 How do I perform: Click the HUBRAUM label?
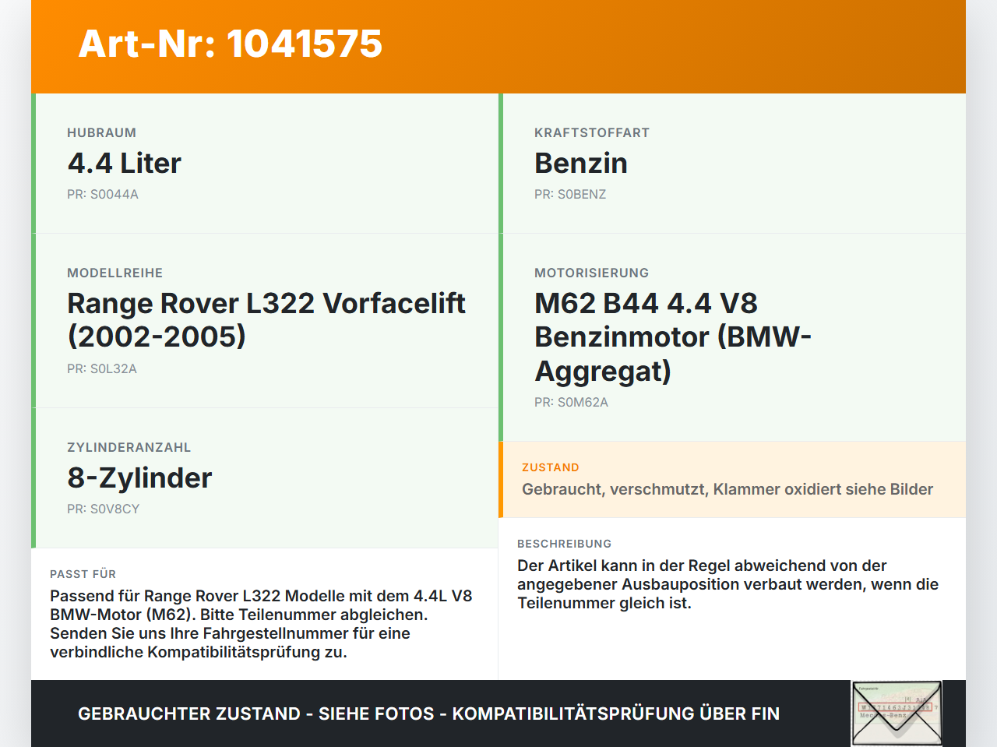coord(101,132)
